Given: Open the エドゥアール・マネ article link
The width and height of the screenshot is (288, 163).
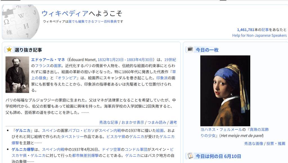Looking at the screenshot, I should coord(48,60).
